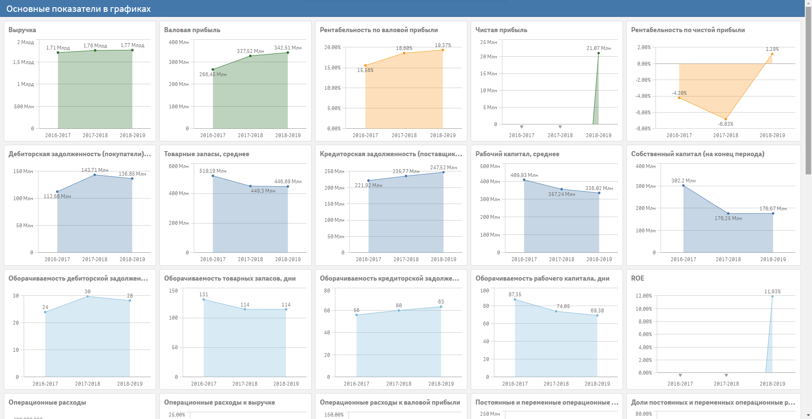This screenshot has width=812, height=419.
Task: Click the 2017-2018 triangle marker in ROE chart
Action: coord(726,375)
